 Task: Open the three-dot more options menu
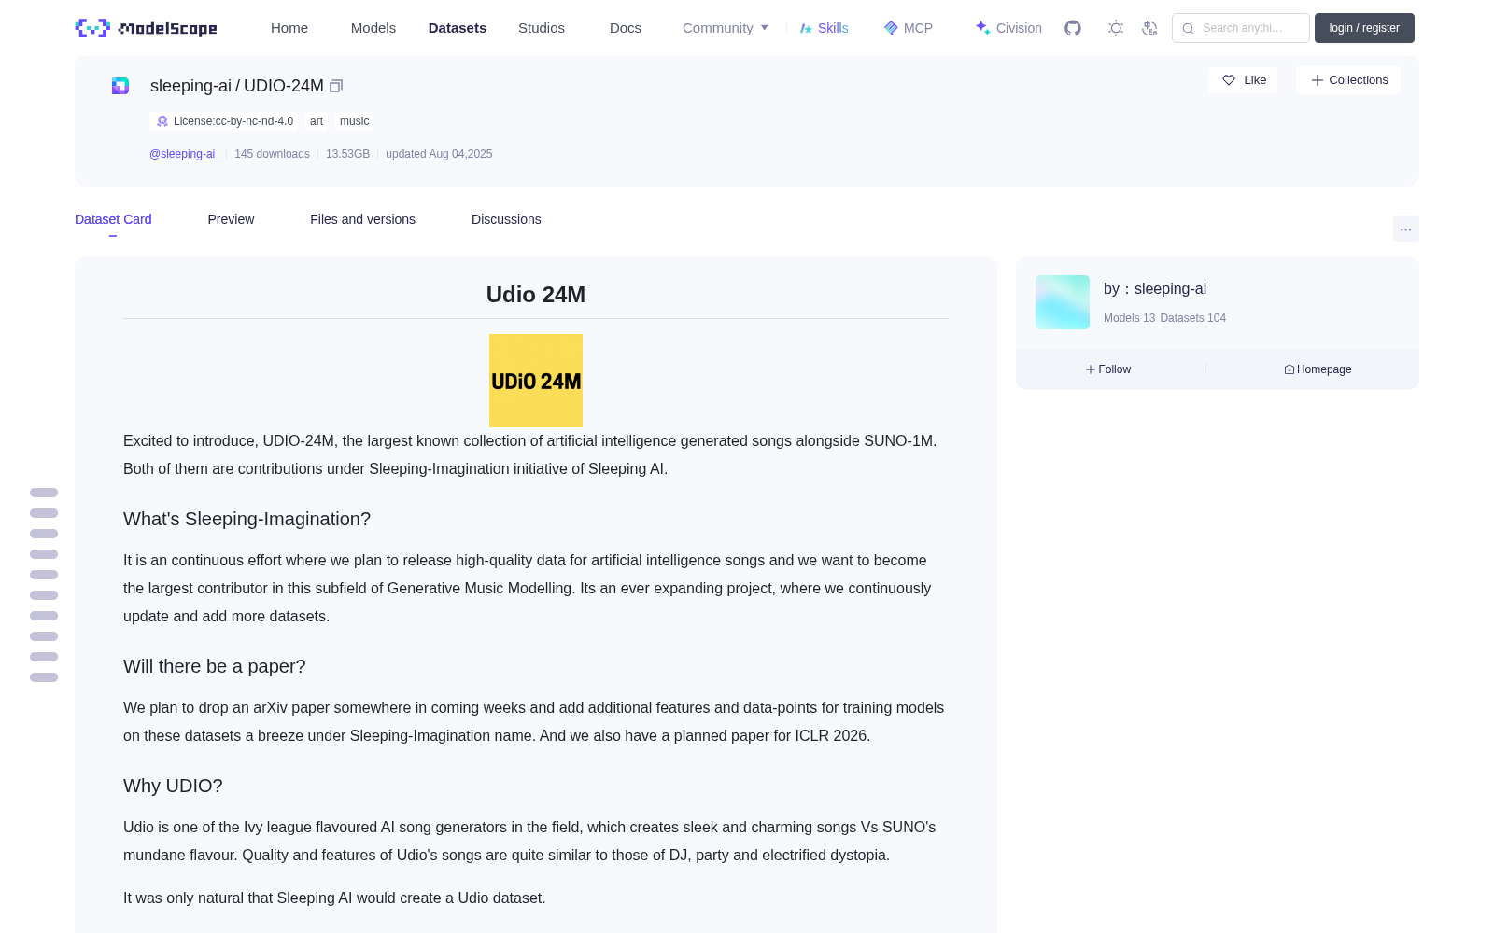[x=1405, y=229]
